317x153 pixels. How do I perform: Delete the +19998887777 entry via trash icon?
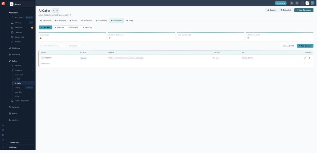click(x=309, y=58)
